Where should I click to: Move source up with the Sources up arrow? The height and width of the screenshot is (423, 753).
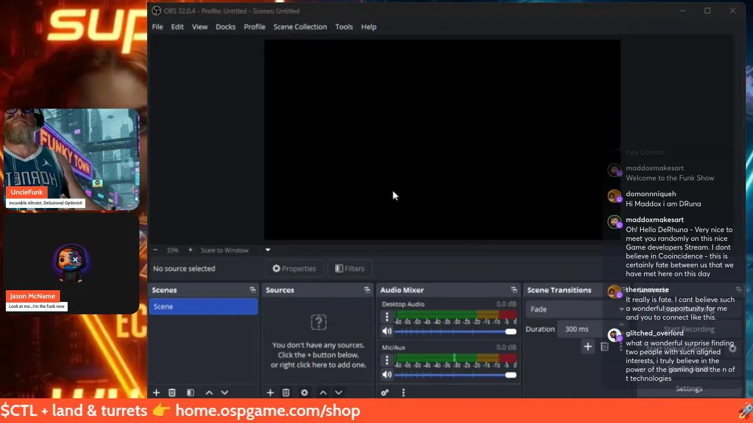tap(323, 392)
